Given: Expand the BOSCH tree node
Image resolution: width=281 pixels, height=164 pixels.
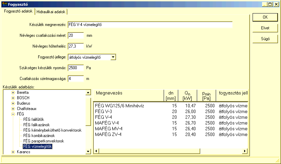Looking at the screenshot, I should coord(13,98).
